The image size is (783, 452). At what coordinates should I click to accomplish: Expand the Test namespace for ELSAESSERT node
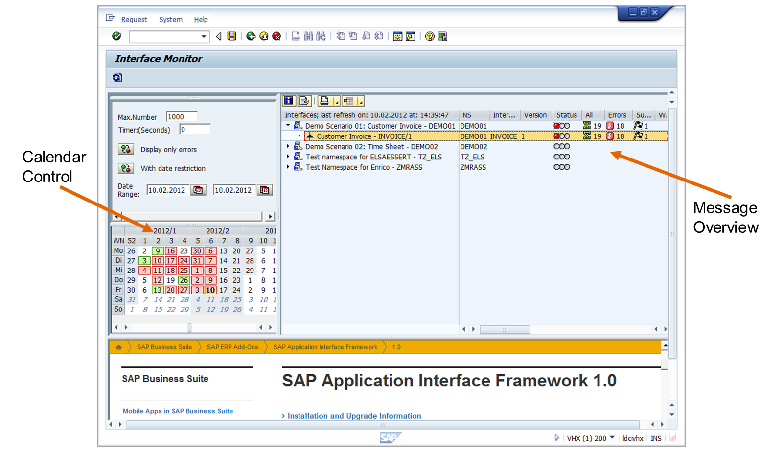pyautogui.click(x=288, y=157)
